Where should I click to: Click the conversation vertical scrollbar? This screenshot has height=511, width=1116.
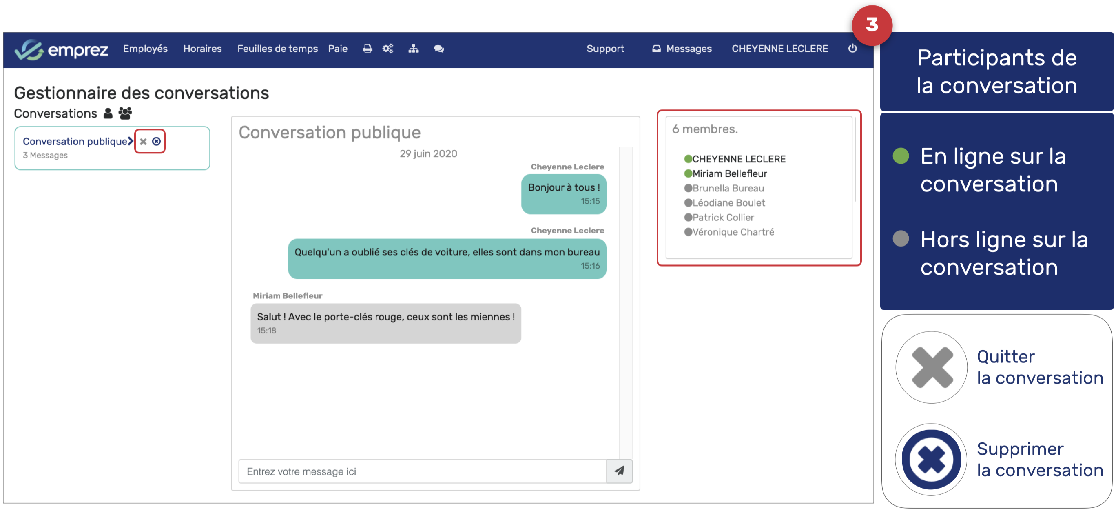click(x=626, y=303)
